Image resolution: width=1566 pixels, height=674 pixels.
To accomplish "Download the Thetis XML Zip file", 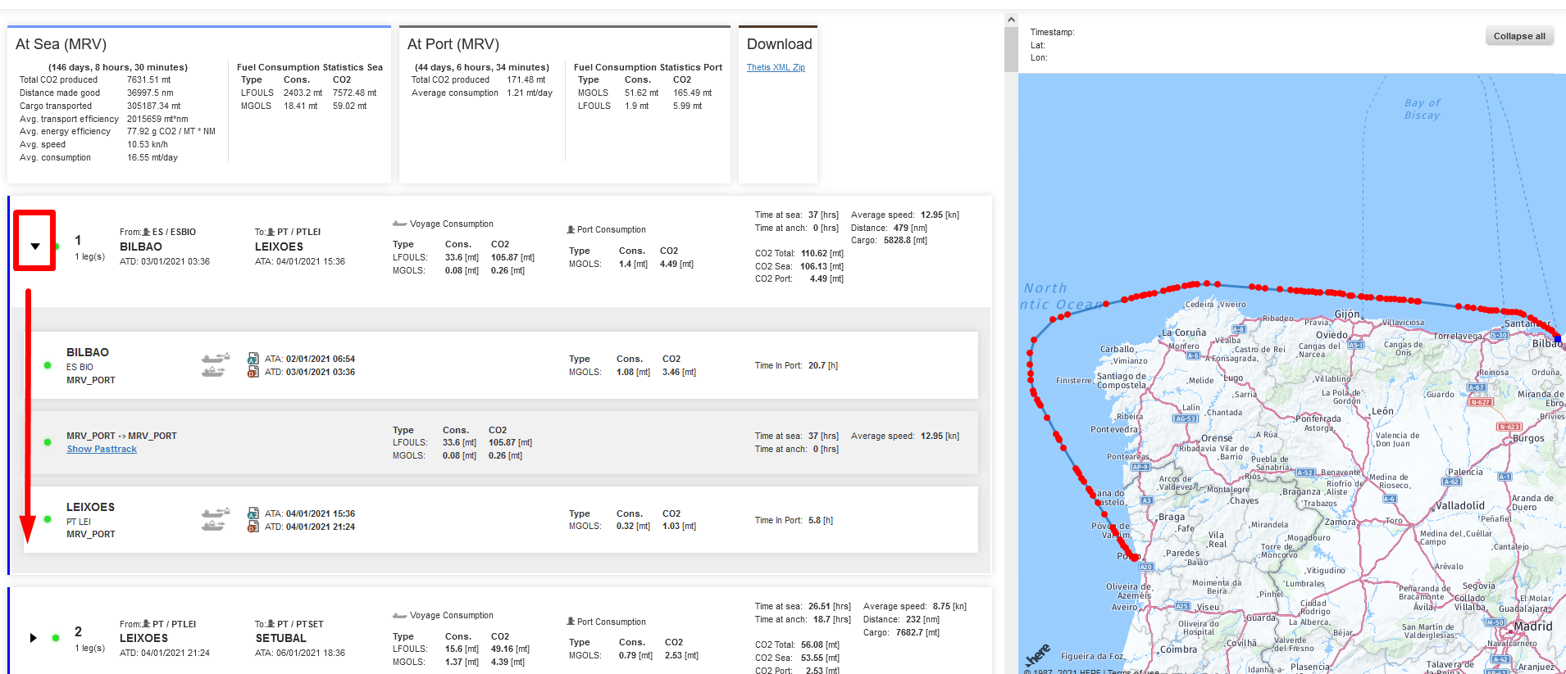I will [776, 67].
